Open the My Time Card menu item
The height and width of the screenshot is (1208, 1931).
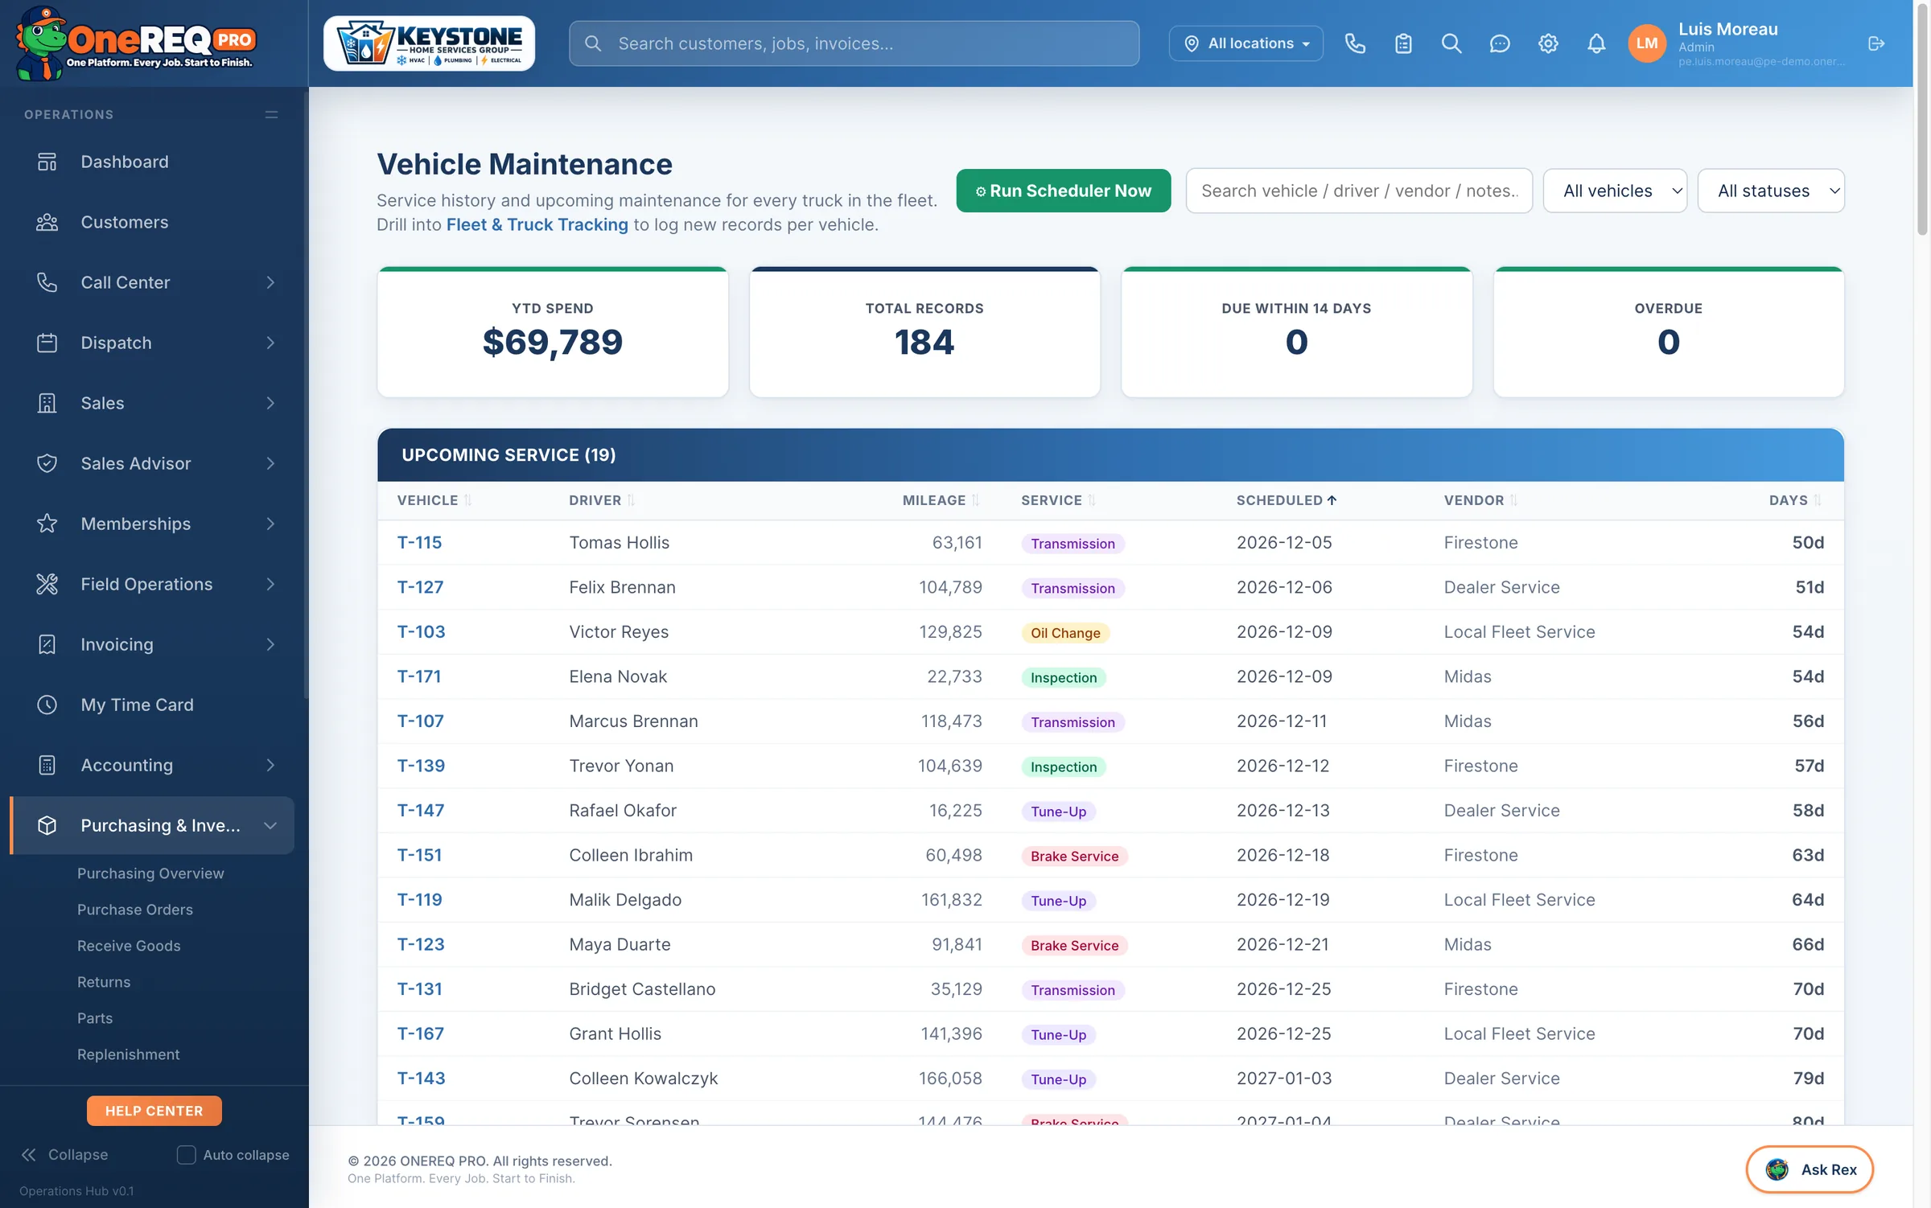click(x=154, y=705)
